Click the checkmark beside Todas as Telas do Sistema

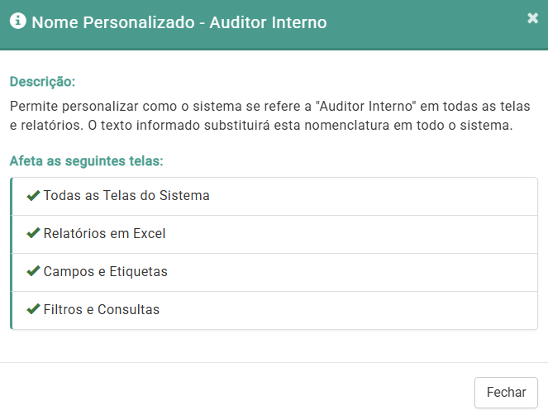(33, 196)
